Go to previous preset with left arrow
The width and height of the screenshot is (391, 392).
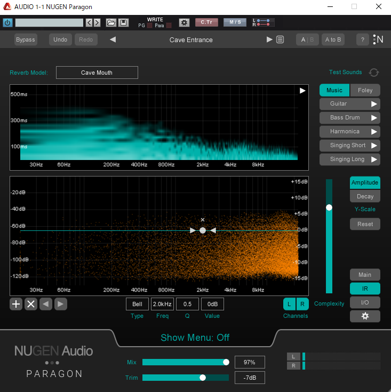click(x=113, y=39)
